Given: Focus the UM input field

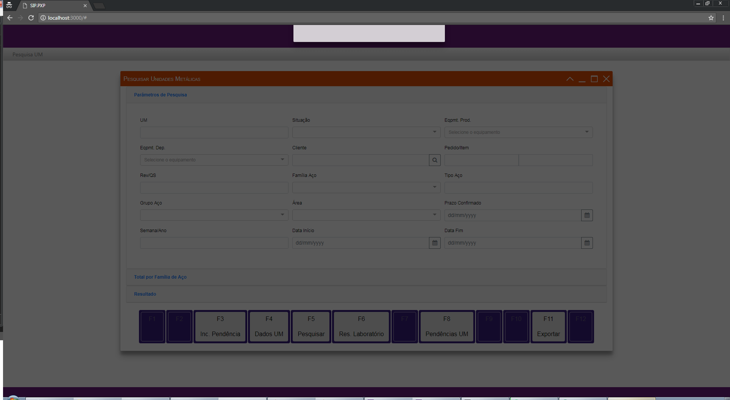Looking at the screenshot, I should [214, 132].
